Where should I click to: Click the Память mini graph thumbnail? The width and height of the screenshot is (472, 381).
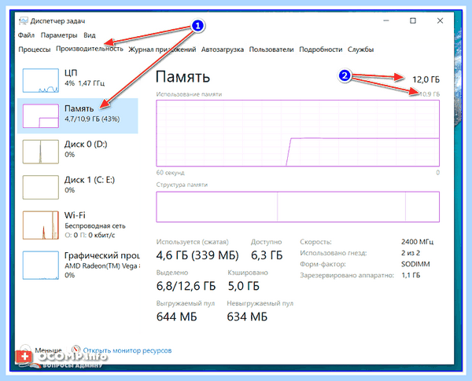click(41, 115)
